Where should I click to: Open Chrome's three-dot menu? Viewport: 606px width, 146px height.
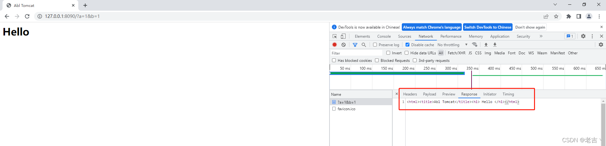[599, 16]
